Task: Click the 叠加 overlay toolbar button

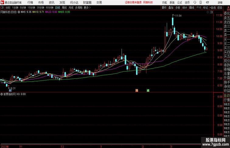Action: [x=171, y=8]
